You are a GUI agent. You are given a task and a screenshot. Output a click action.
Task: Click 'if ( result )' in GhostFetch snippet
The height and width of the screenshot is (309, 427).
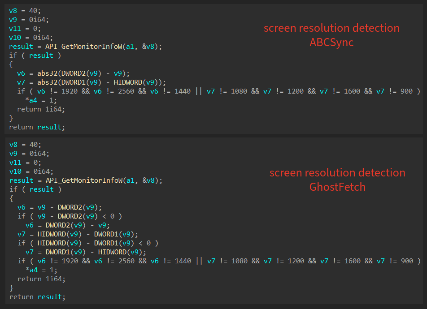point(36,189)
